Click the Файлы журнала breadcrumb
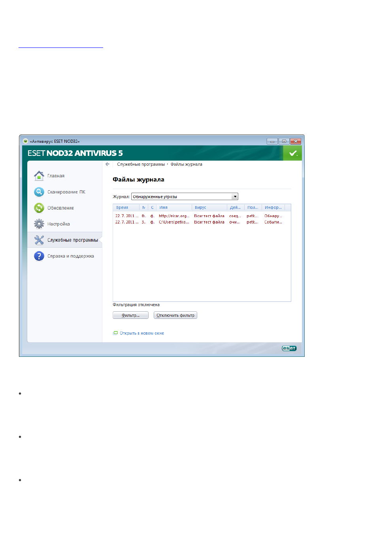This screenshot has height=534, width=377. [187, 164]
